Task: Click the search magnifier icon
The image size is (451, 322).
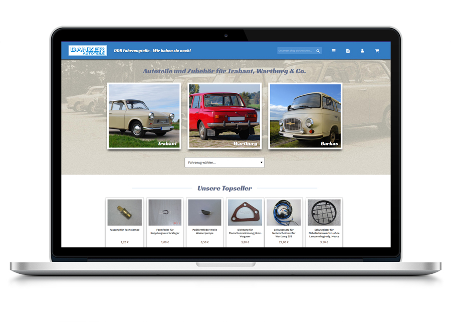Action: [x=318, y=51]
